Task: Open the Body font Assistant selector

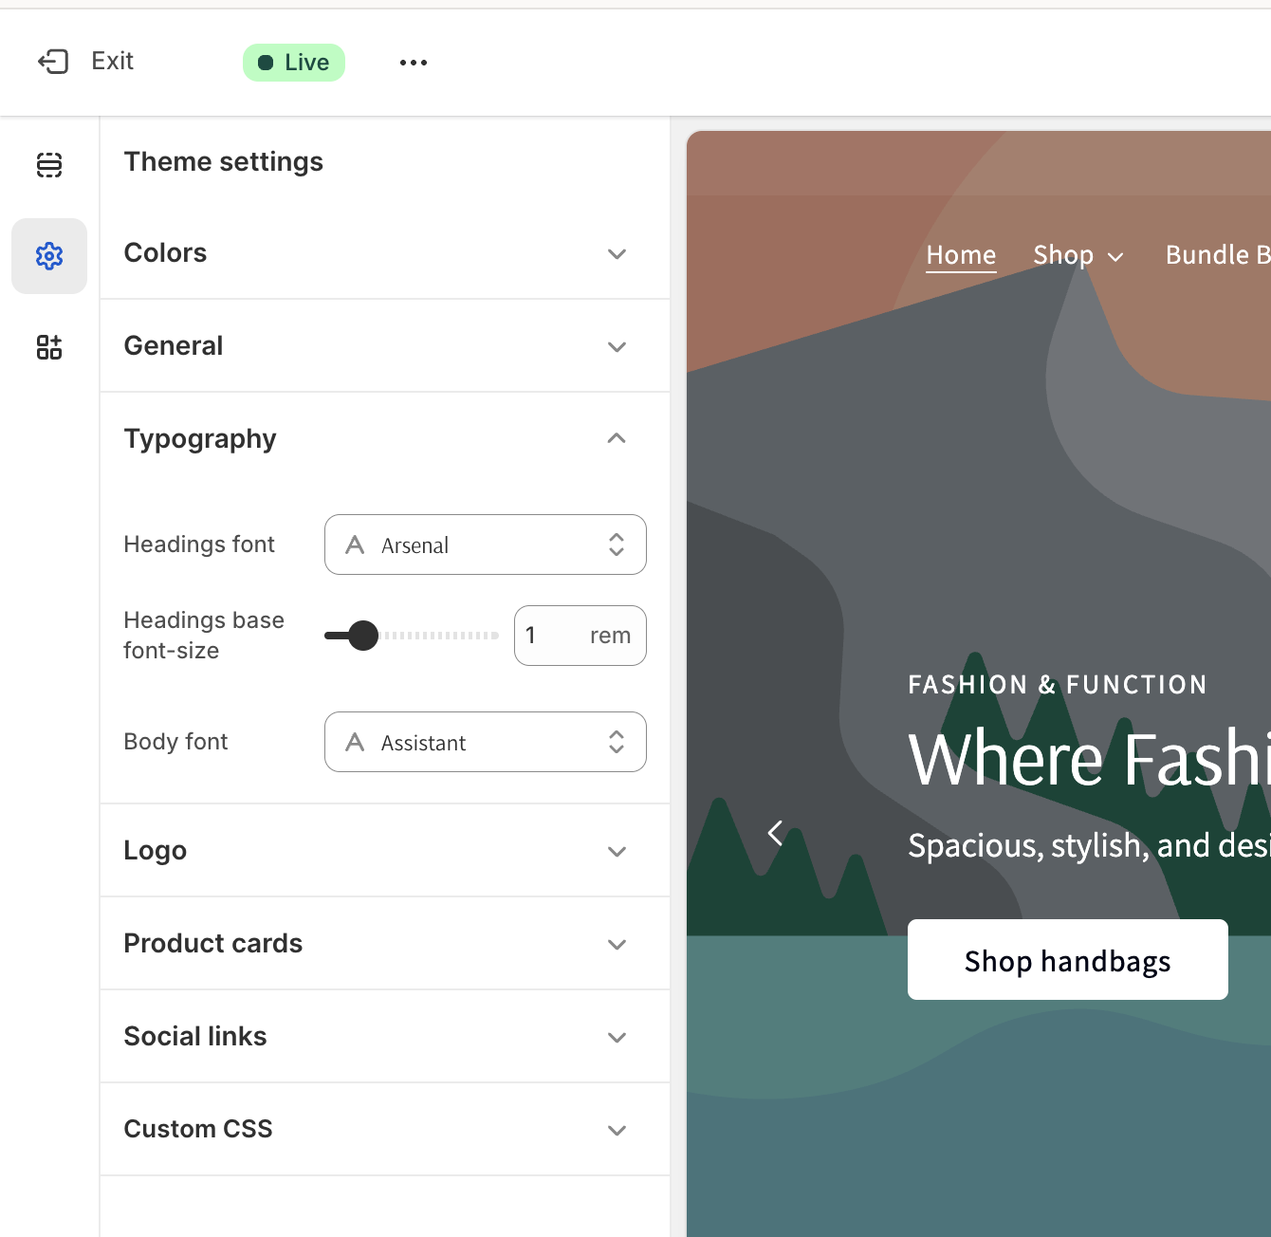Action: coord(485,742)
